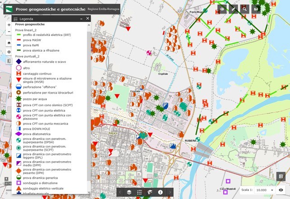Open the swipe/compare tool on left side
Image resolution: width=290 pixels, height=199 pixels.
point(9,61)
